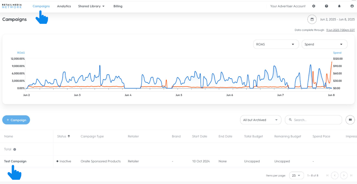Expand the Spend metric dropdown

pyautogui.click(x=324, y=44)
